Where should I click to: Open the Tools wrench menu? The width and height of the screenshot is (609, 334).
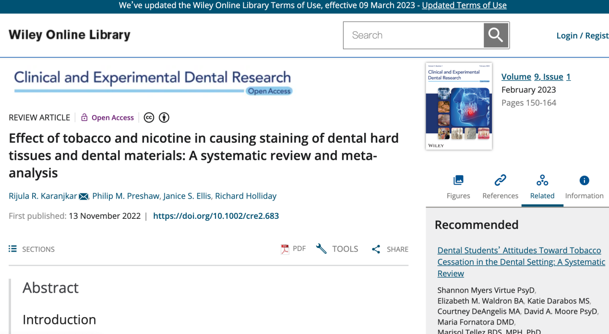coord(337,249)
